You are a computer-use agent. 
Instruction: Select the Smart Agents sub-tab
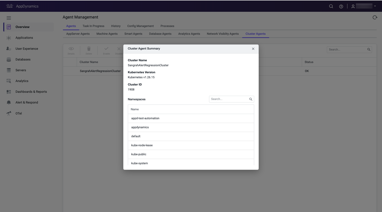[x=133, y=34]
